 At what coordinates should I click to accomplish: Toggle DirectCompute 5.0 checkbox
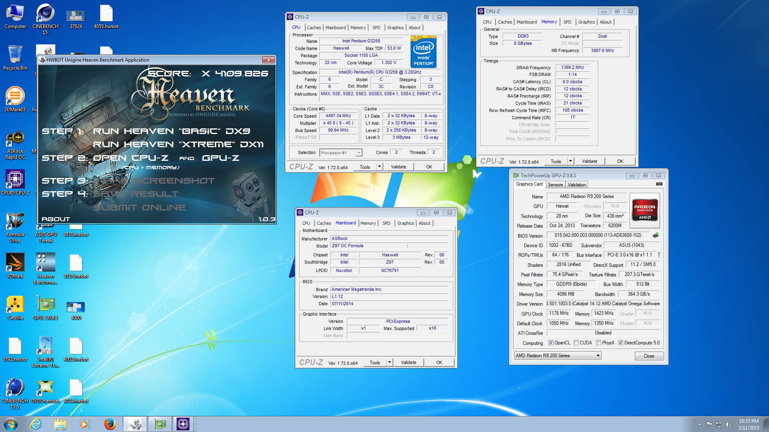click(x=620, y=343)
